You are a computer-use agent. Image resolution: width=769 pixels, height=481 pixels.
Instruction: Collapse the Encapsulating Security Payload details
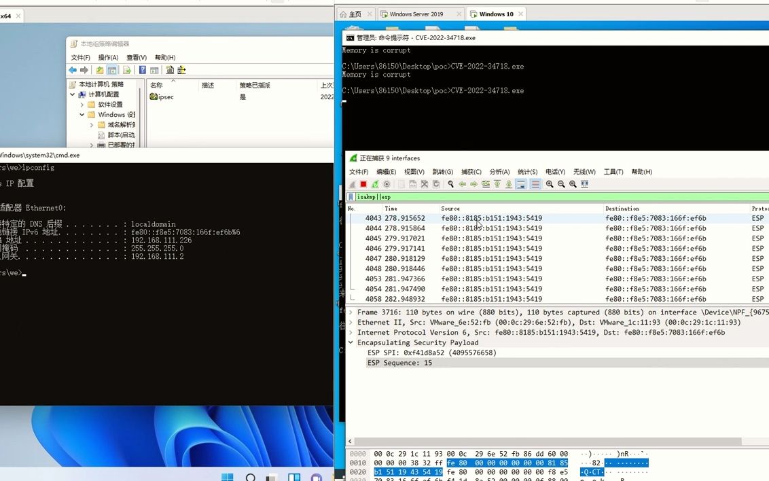point(351,342)
